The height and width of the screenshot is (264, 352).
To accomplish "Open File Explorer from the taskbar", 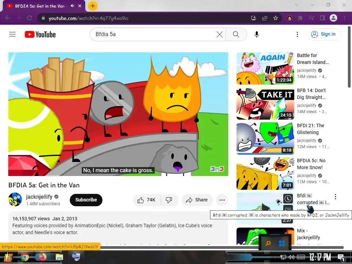I will [x=59, y=257].
